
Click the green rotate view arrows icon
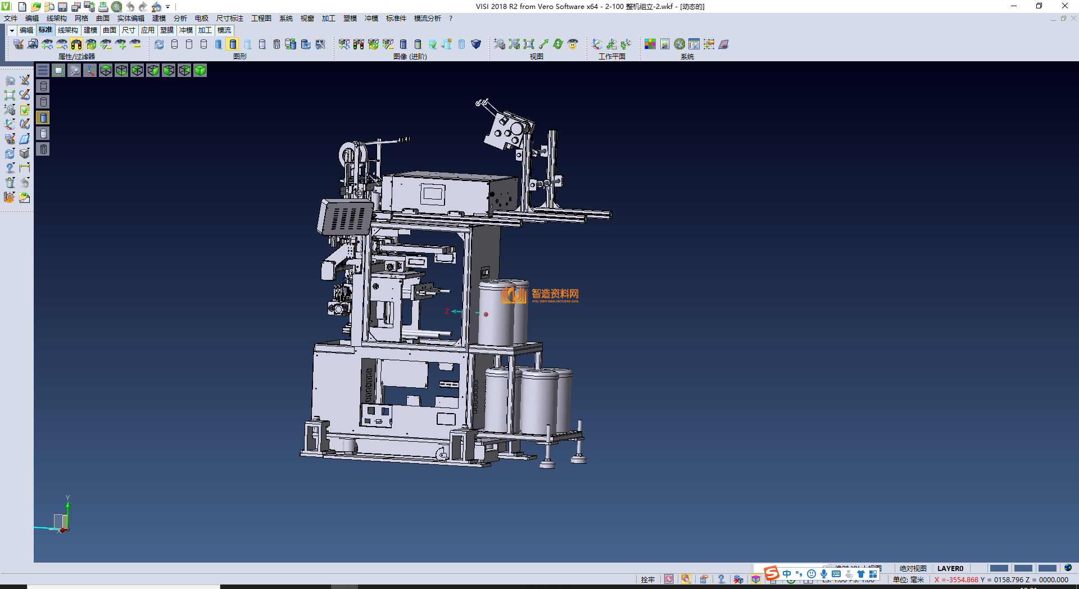558,44
